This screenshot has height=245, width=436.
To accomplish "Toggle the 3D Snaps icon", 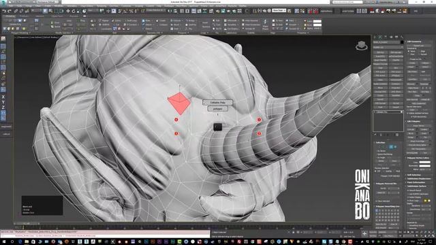I will coord(120,11).
